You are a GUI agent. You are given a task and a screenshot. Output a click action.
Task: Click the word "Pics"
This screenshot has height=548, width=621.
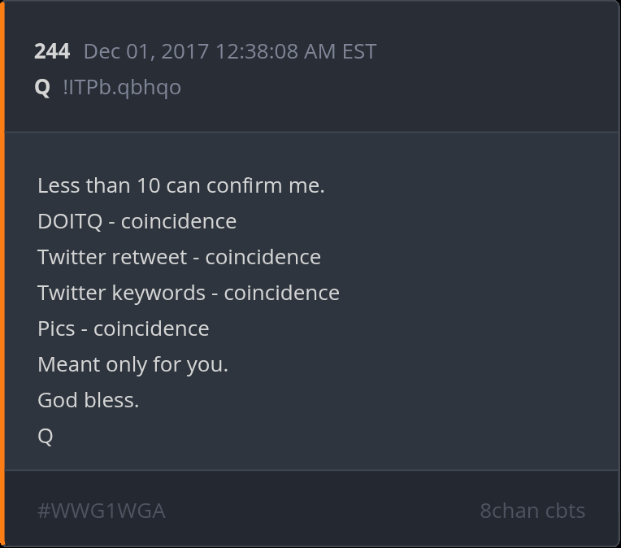coord(57,328)
